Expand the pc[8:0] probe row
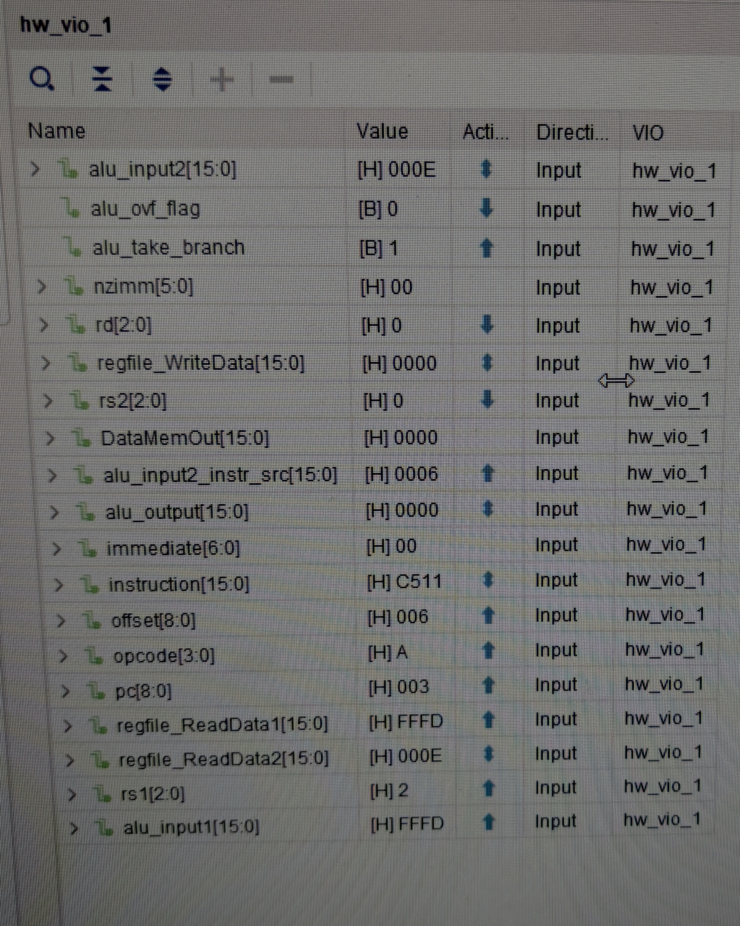 click(x=65, y=691)
